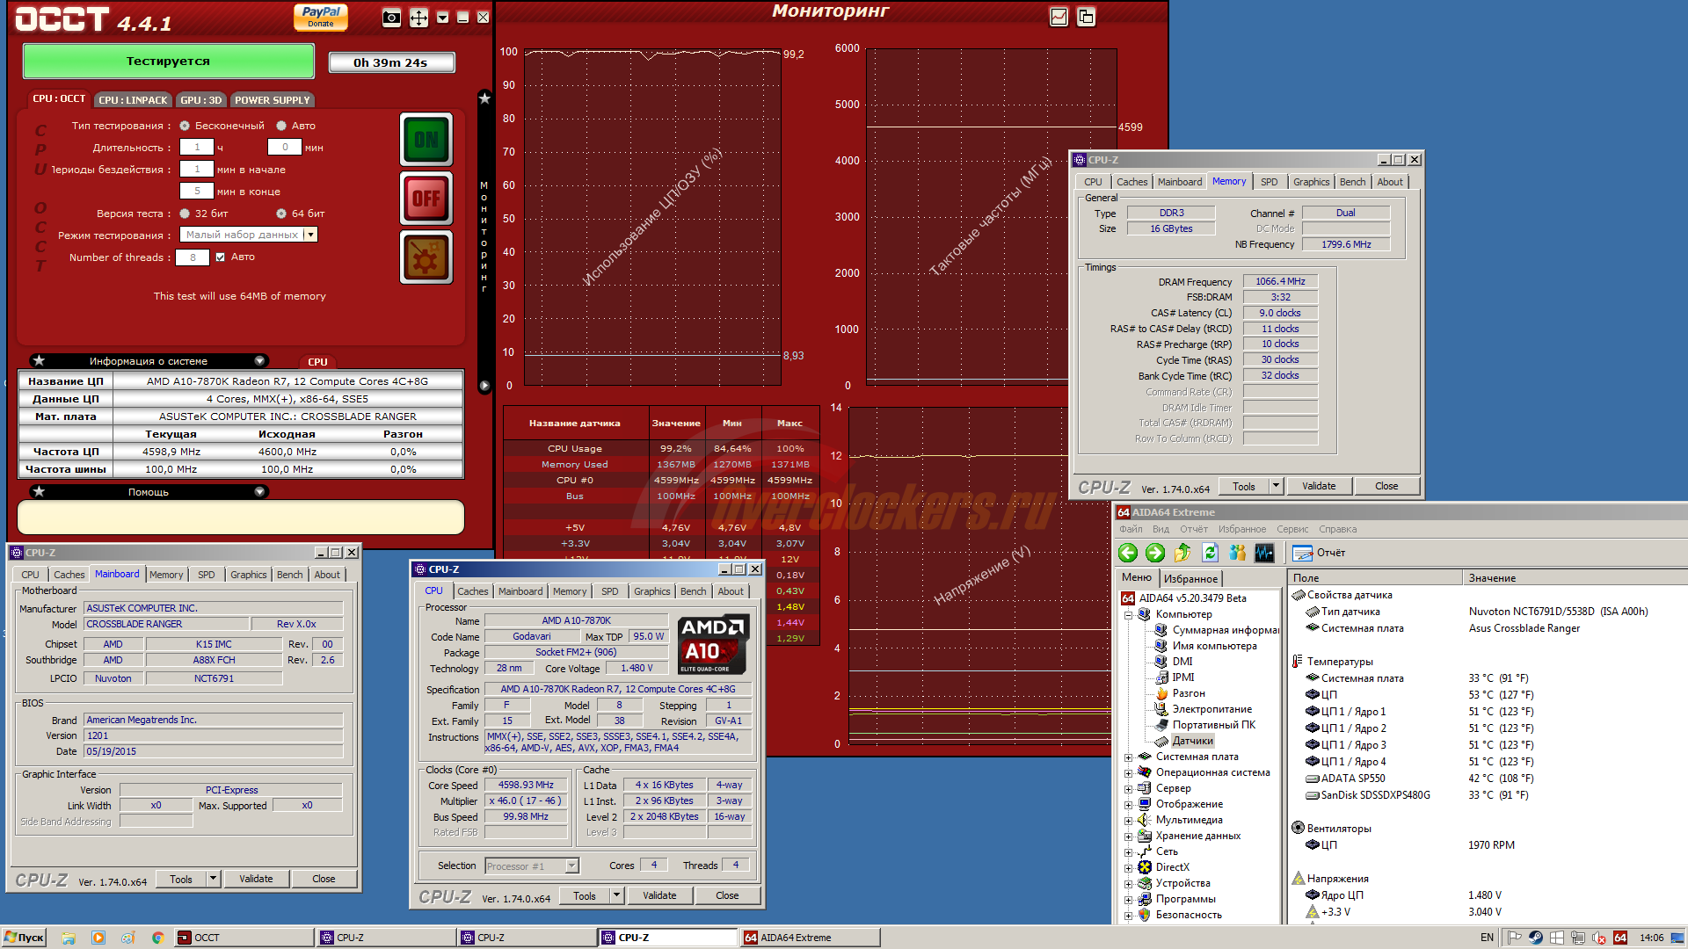The height and width of the screenshot is (949, 1688).
Task: Switch to the CPU : LINPACK tab
Action: (x=133, y=100)
